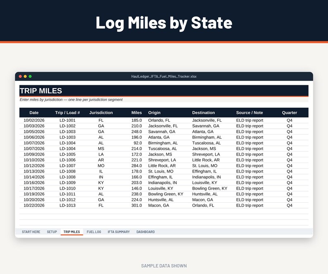Viewport: 328px width, 274px height.
Task: Select destination cell Savannah, GA
Action: tap(206, 126)
